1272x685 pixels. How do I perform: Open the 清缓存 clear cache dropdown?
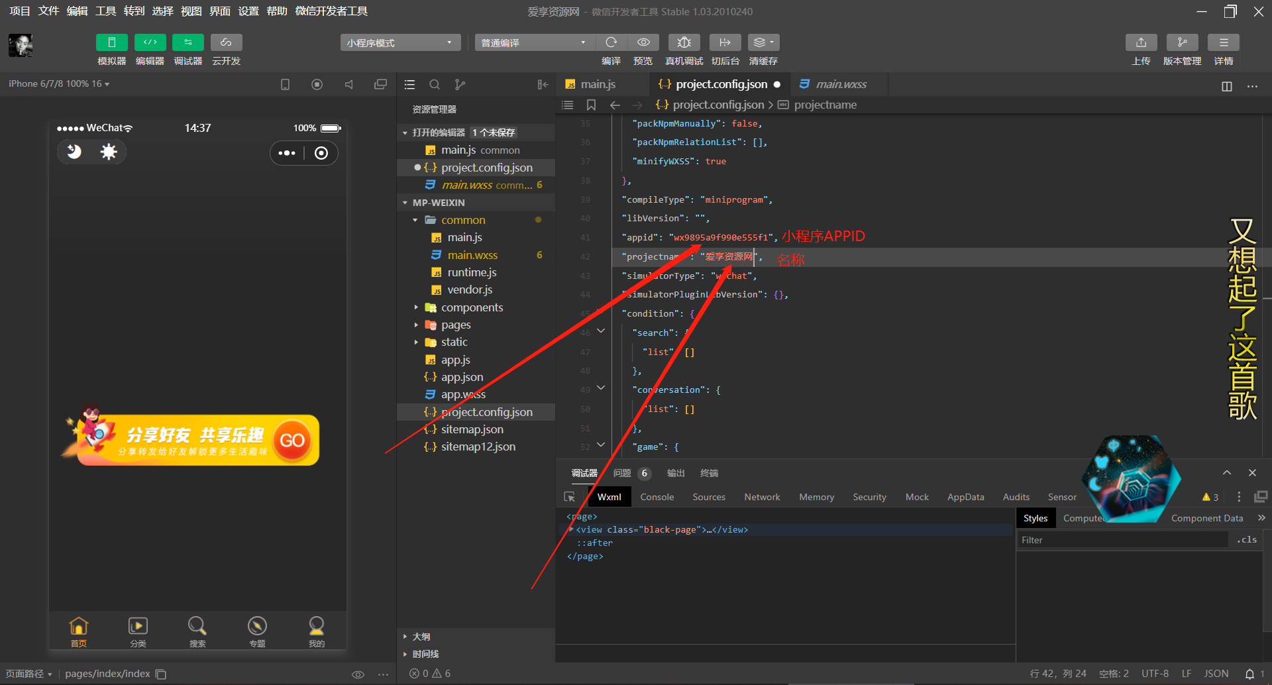point(763,42)
